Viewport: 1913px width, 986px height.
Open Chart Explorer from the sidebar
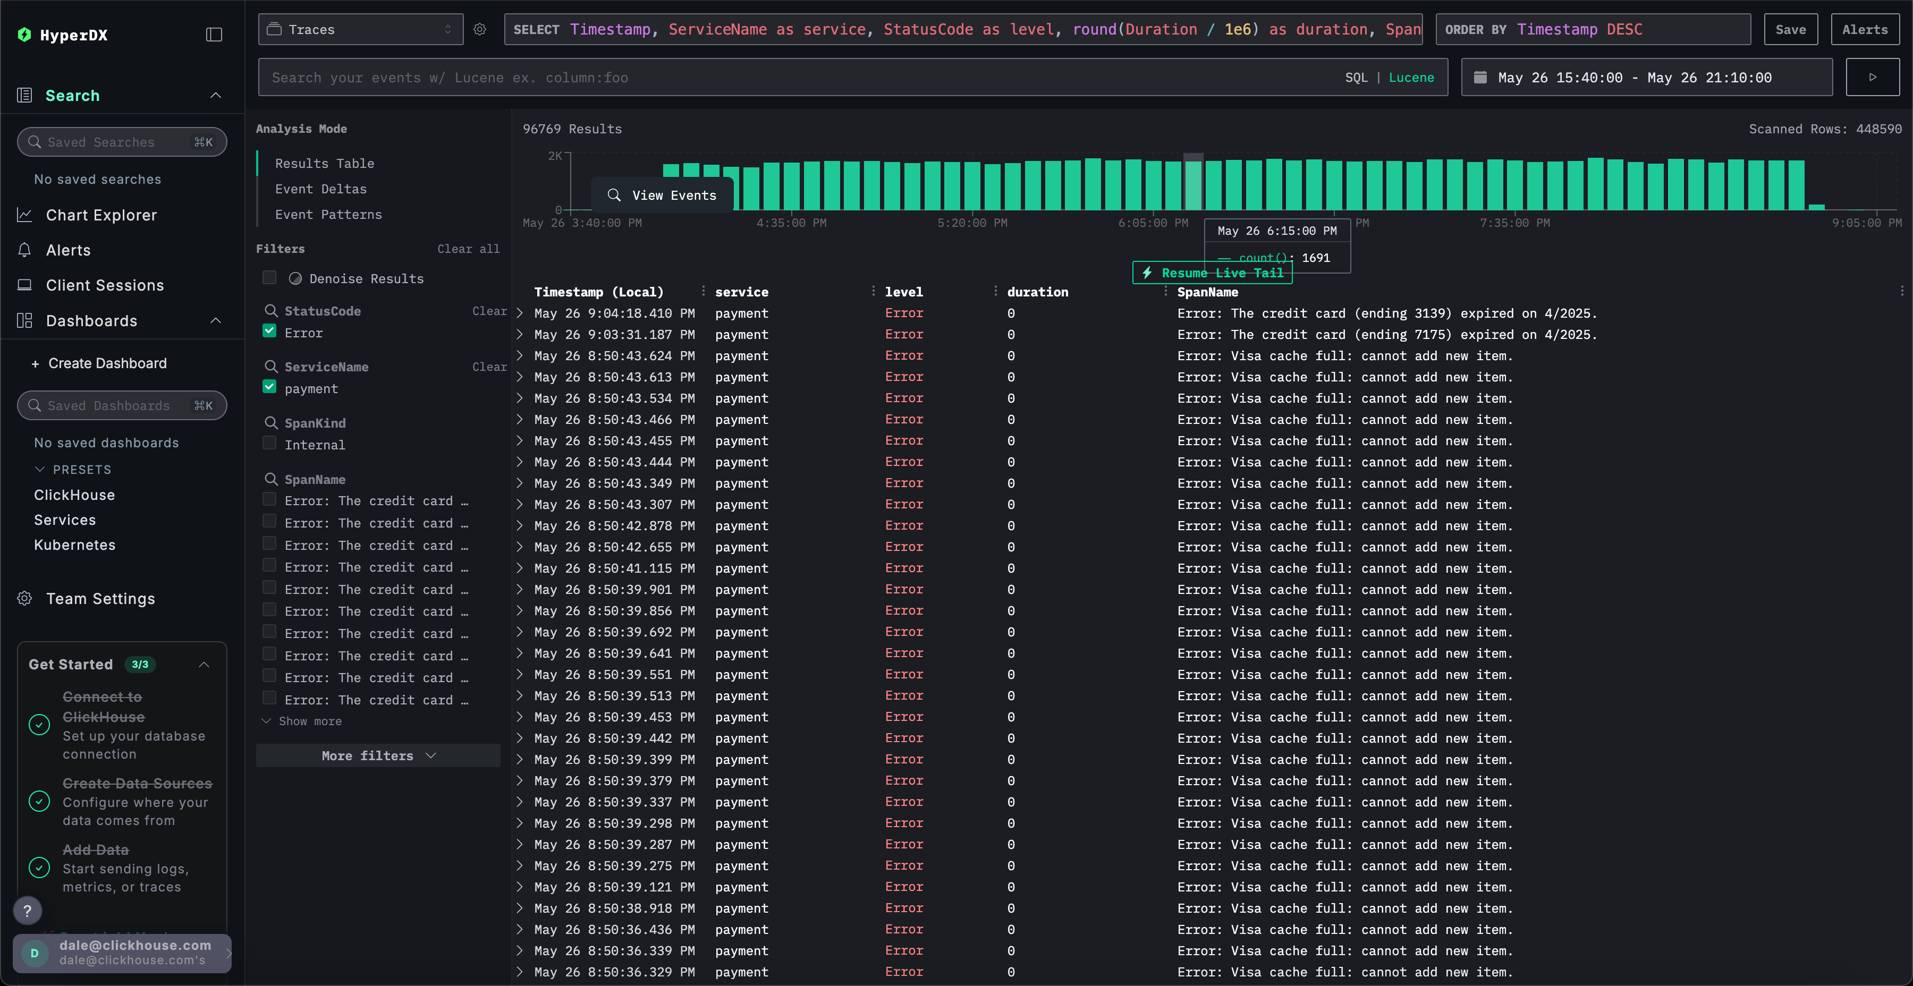101,215
